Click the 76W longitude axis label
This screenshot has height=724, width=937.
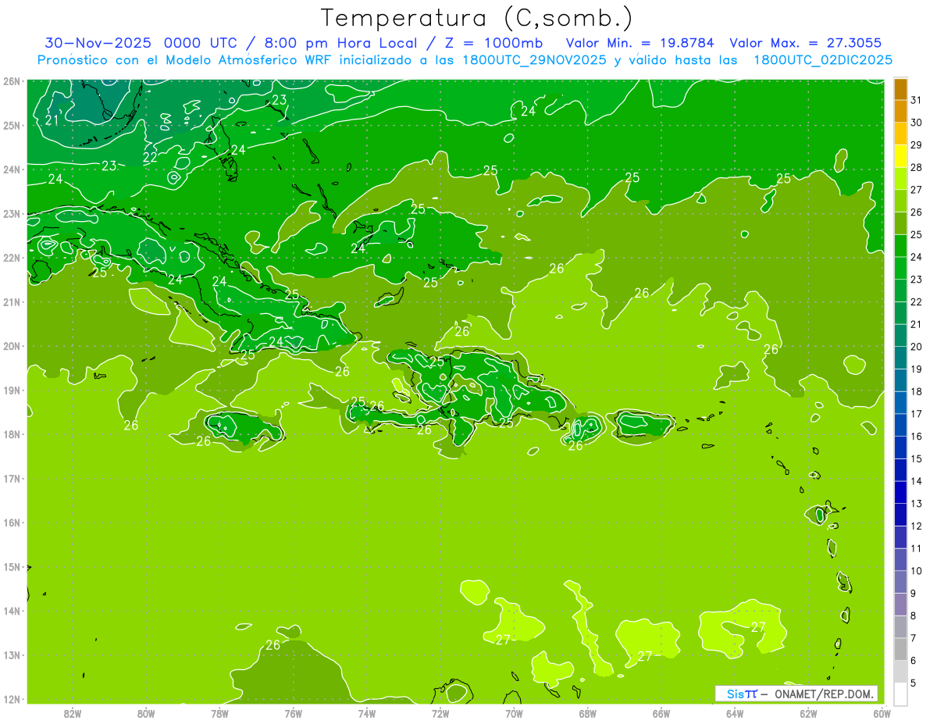point(293,713)
